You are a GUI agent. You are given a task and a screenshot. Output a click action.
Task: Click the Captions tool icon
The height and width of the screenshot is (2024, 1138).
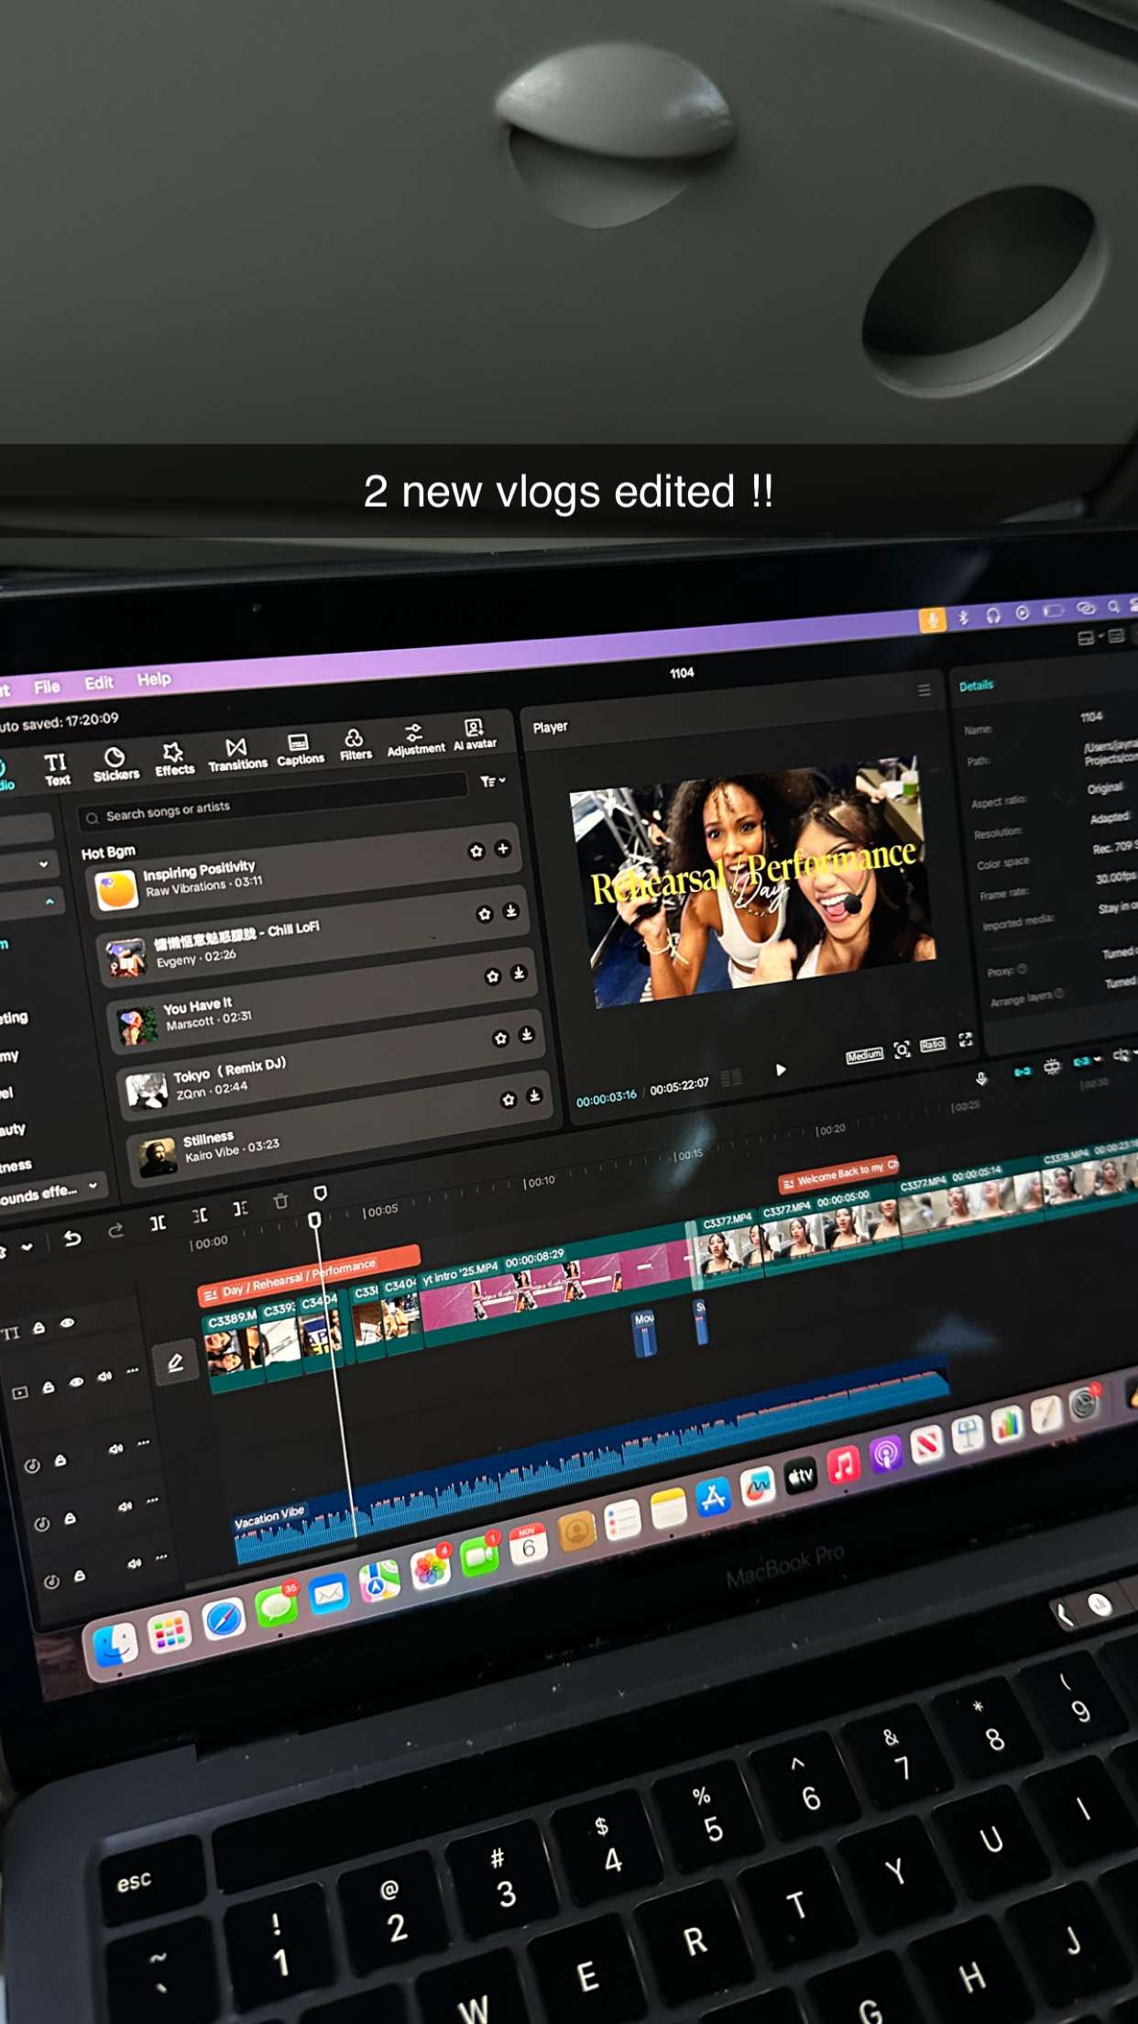(x=300, y=748)
